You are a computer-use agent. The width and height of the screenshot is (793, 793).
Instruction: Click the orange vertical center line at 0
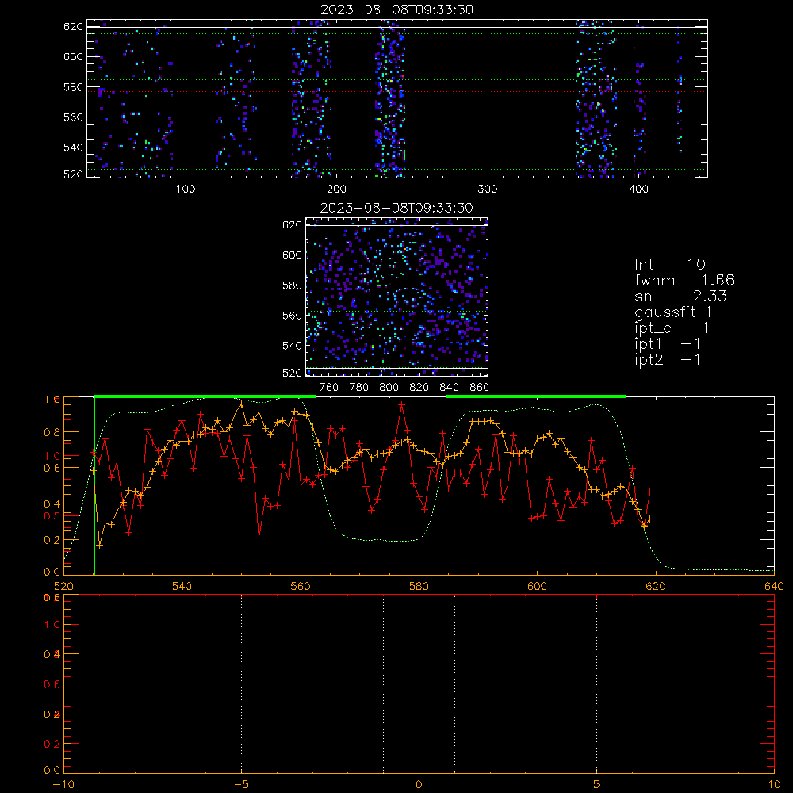pos(419,684)
